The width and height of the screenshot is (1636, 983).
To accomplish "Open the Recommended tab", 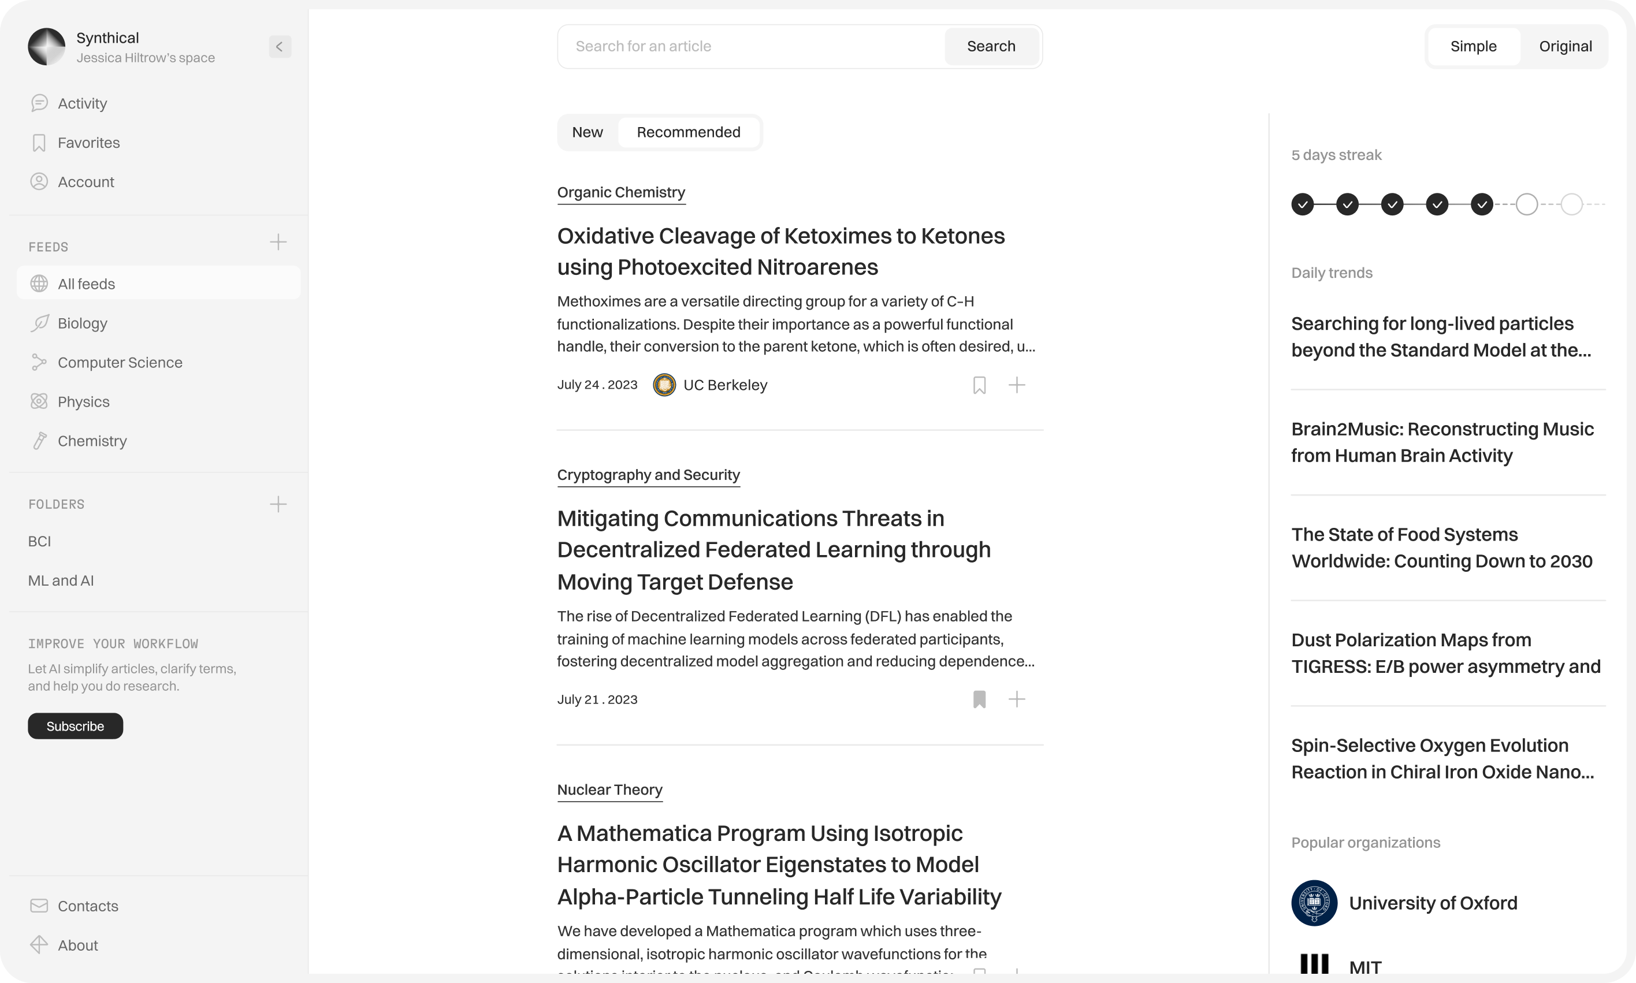I will [688, 132].
